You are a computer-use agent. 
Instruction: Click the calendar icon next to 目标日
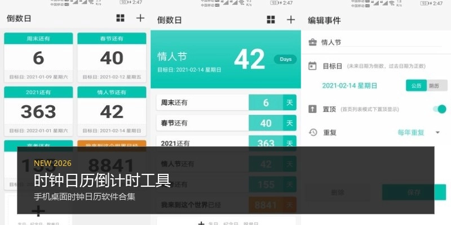coord(312,66)
